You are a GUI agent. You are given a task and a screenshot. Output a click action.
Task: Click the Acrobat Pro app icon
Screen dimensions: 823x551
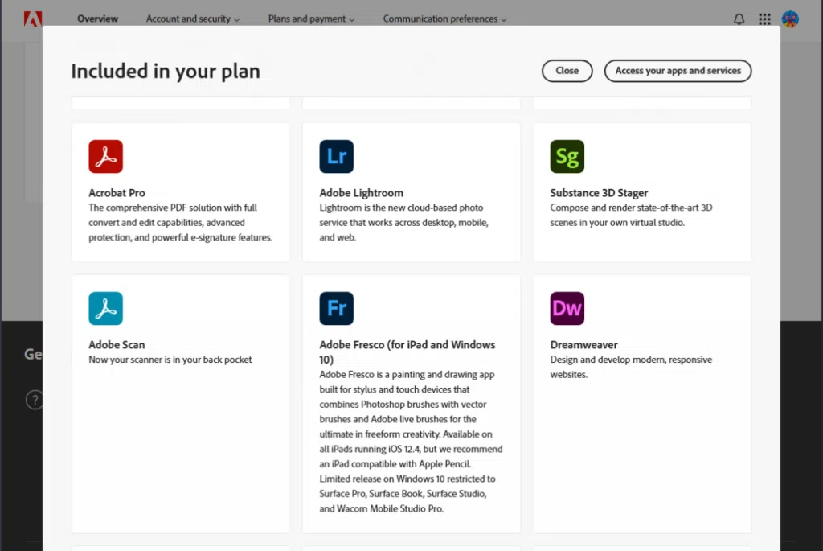click(105, 157)
